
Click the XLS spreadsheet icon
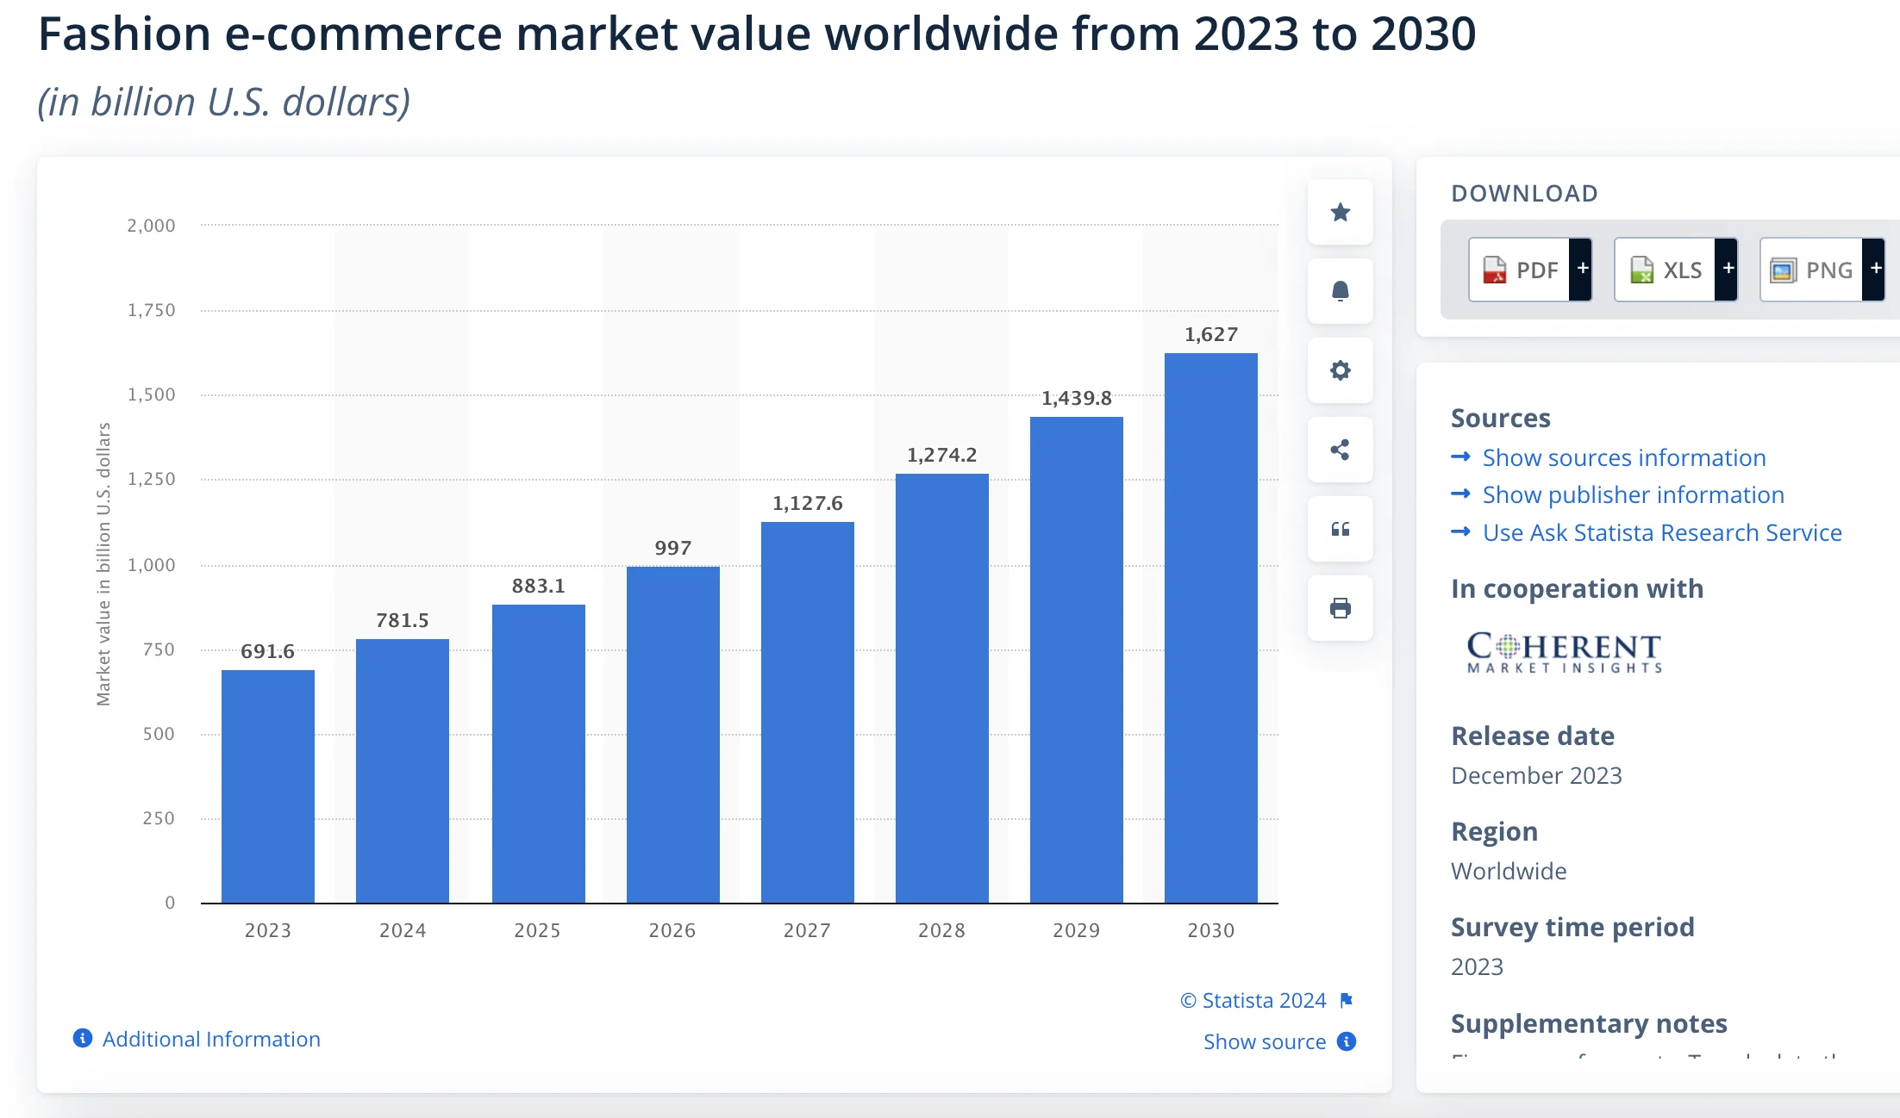tap(1641, 270)
